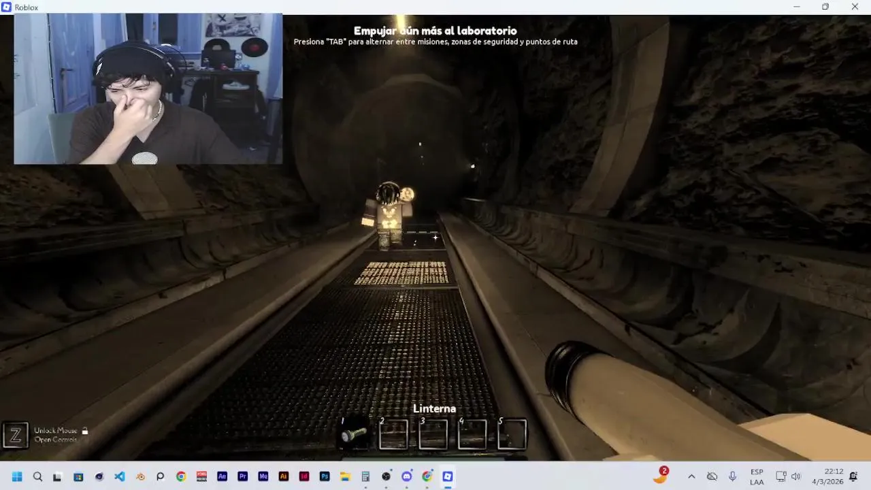Open the Windows Start menu
871x490 pixels.
(x=17, y=476)
